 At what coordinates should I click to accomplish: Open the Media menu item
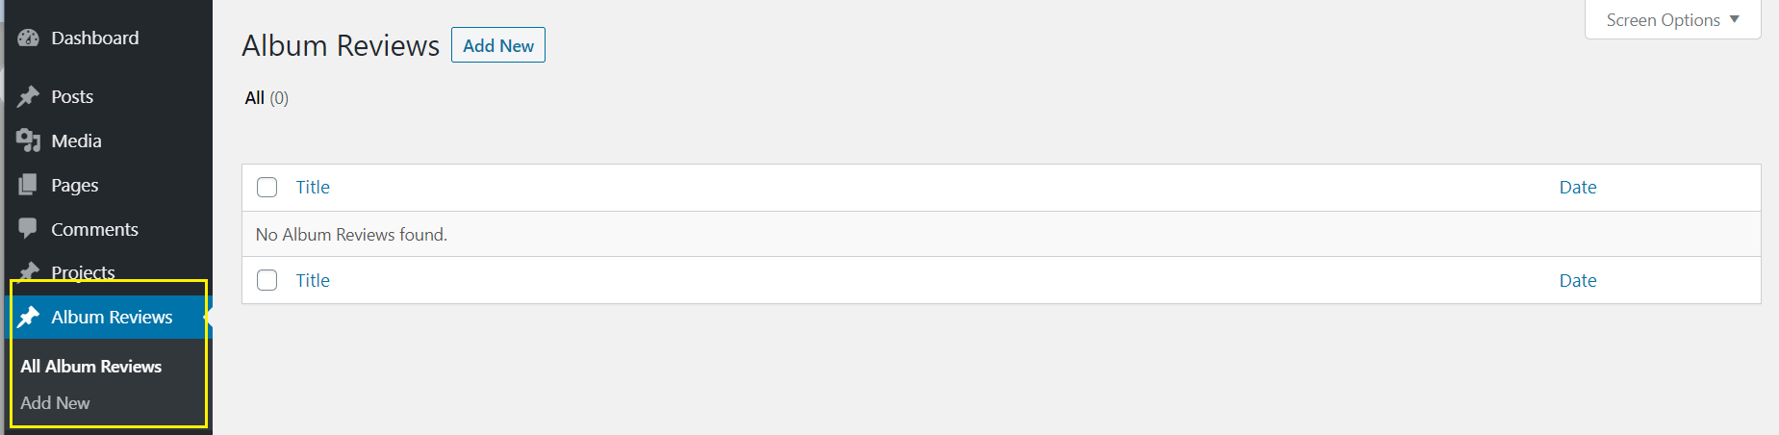[76, 141]
